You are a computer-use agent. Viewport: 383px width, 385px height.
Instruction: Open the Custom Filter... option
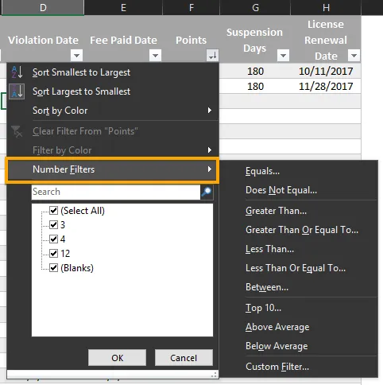pos(277,367)
